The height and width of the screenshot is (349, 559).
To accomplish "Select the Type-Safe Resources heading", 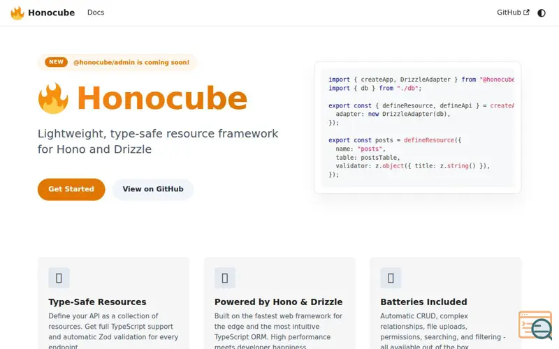I will (97, 302).
